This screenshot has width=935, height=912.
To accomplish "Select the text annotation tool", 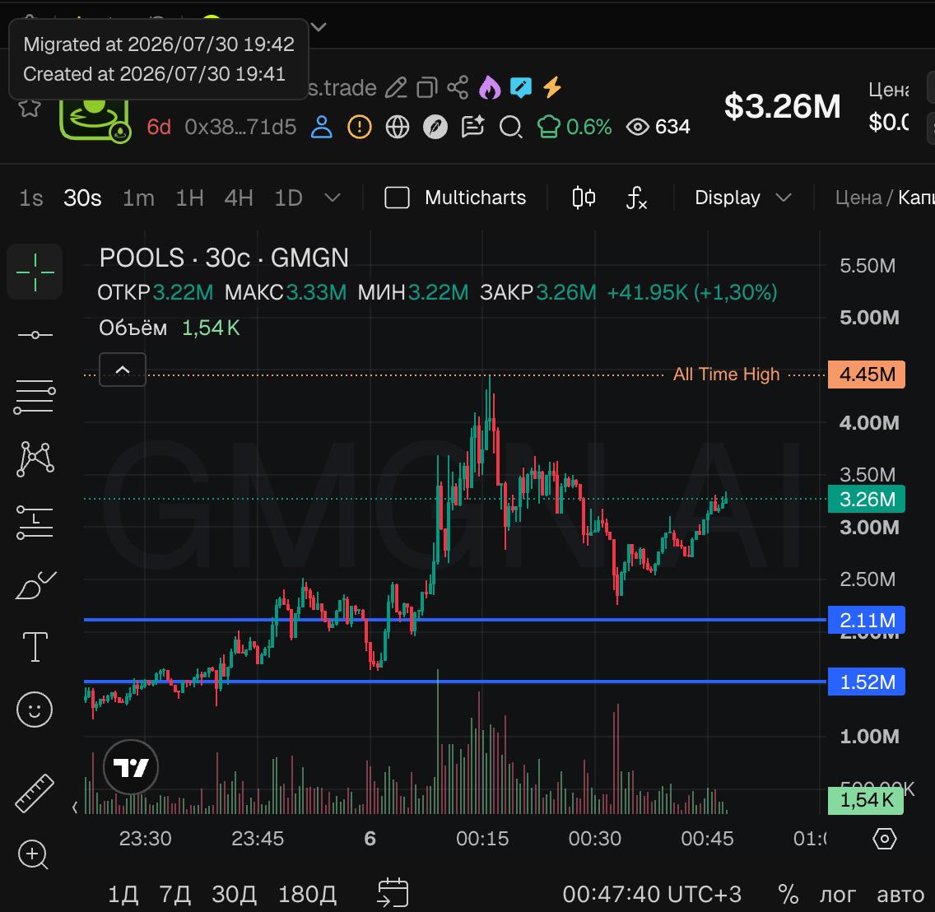I will (x=35, y=647).
